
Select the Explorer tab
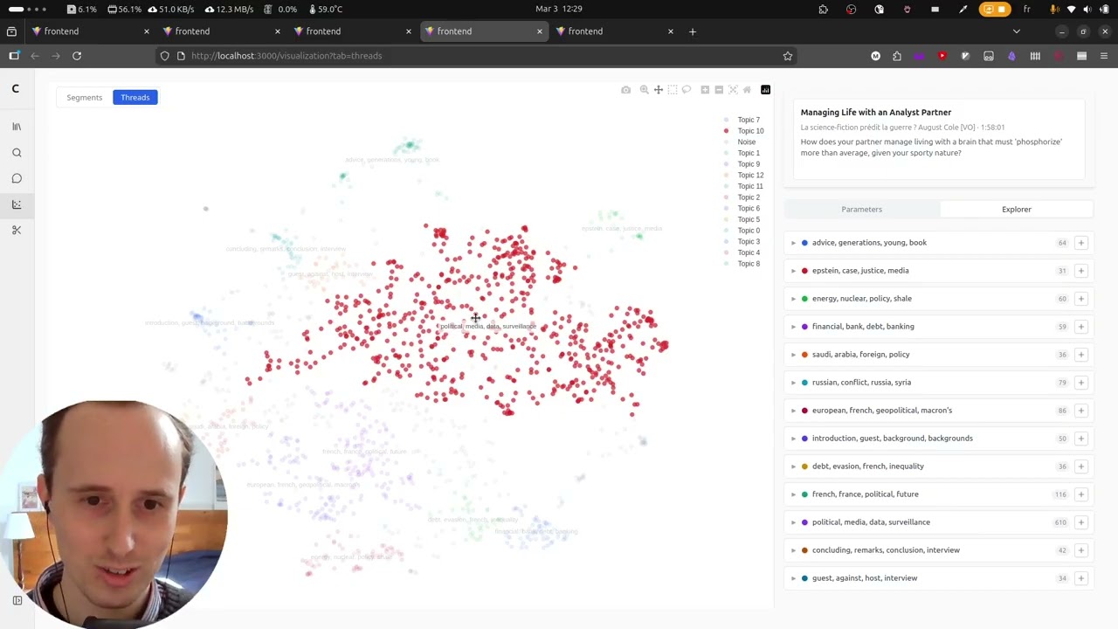(x=1017, y=210)
